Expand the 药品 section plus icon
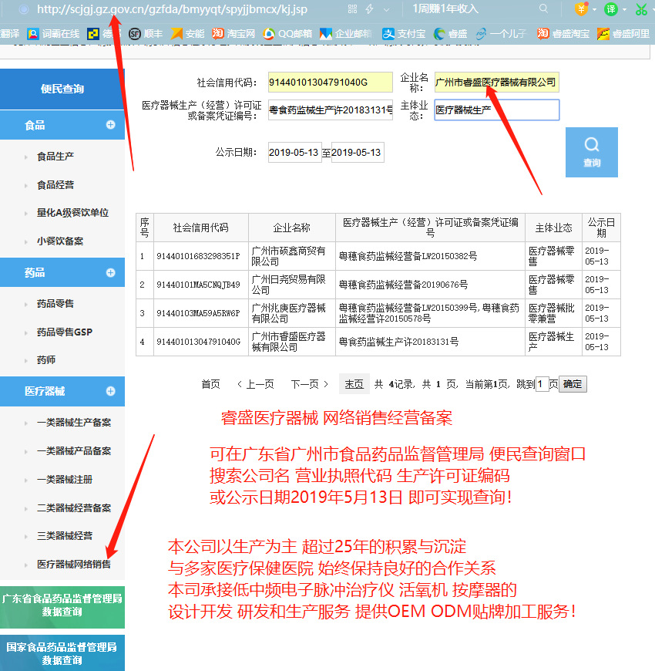The image size is (655, 671). coord(111,272)
